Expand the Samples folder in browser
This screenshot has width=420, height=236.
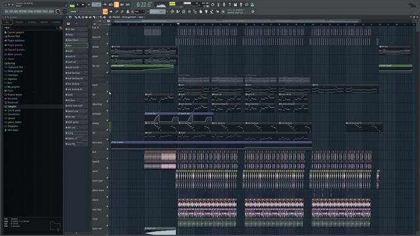click(10, 106)
